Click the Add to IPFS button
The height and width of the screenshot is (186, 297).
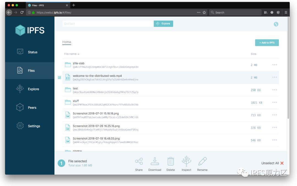[266, 43]
